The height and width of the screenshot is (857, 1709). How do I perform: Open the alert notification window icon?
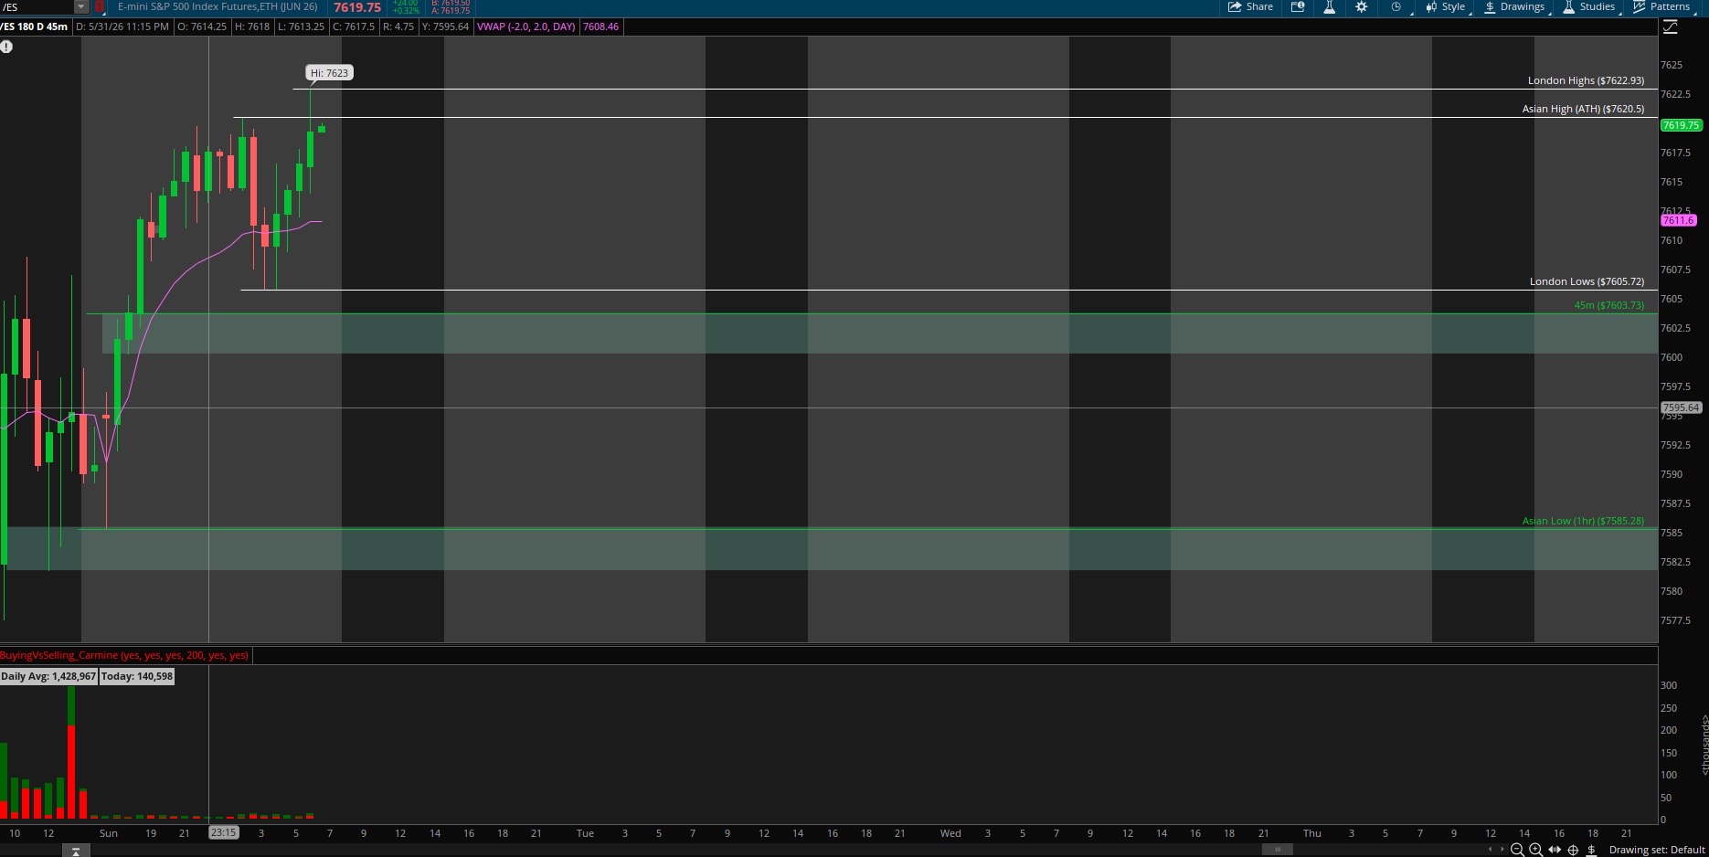1297,6
